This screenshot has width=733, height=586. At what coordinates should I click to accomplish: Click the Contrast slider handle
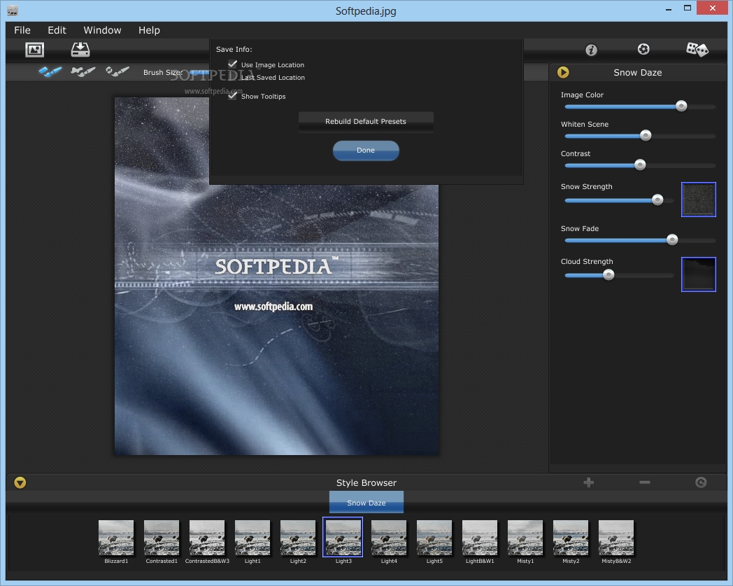[640, 165]
